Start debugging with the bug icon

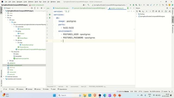pyautogui.click(x=133, y=5)
